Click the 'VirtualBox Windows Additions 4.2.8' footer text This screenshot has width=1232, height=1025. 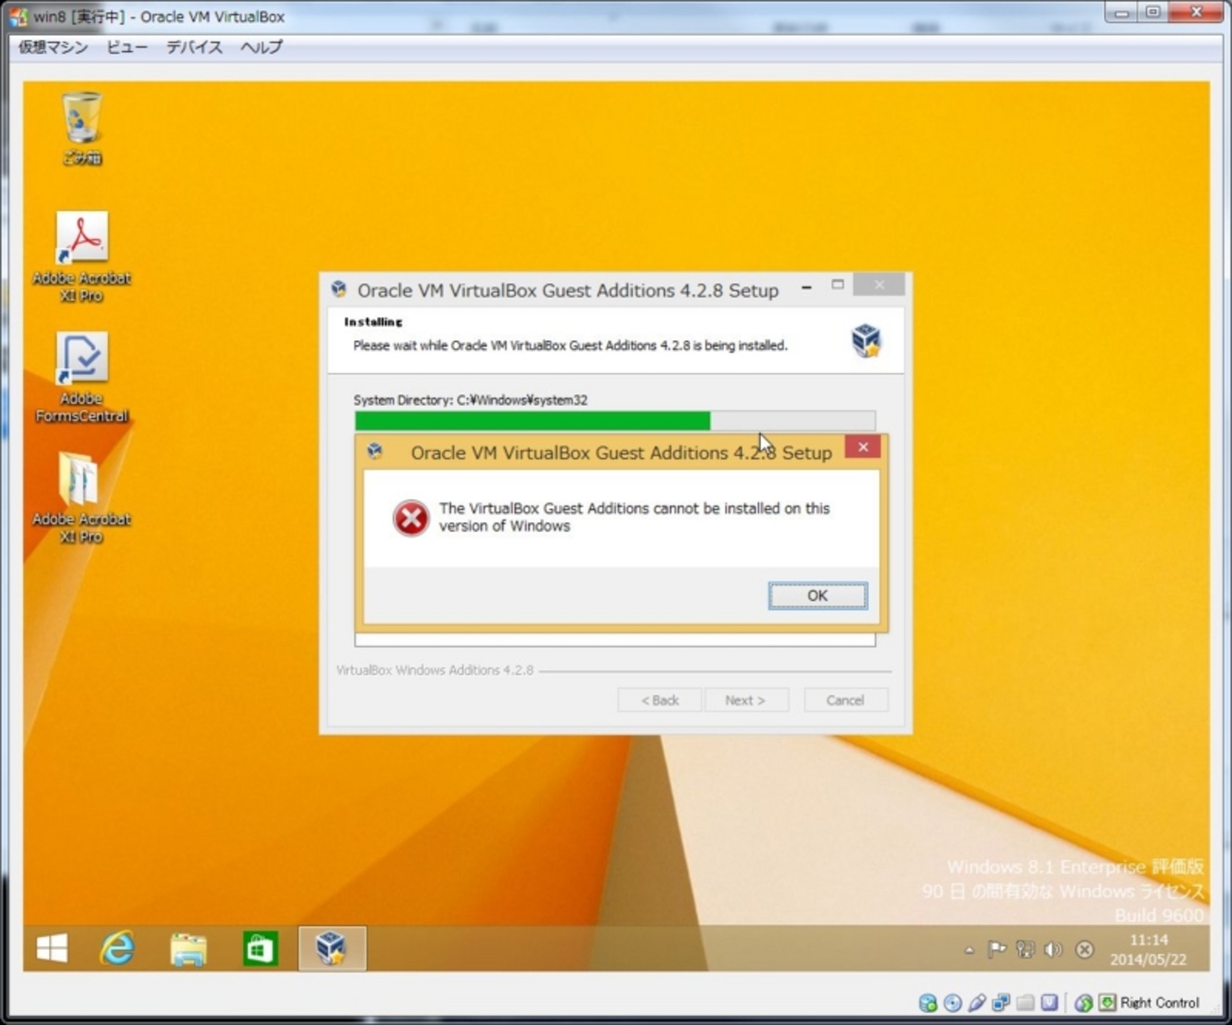pyautogui.click(x=435, y=669)
